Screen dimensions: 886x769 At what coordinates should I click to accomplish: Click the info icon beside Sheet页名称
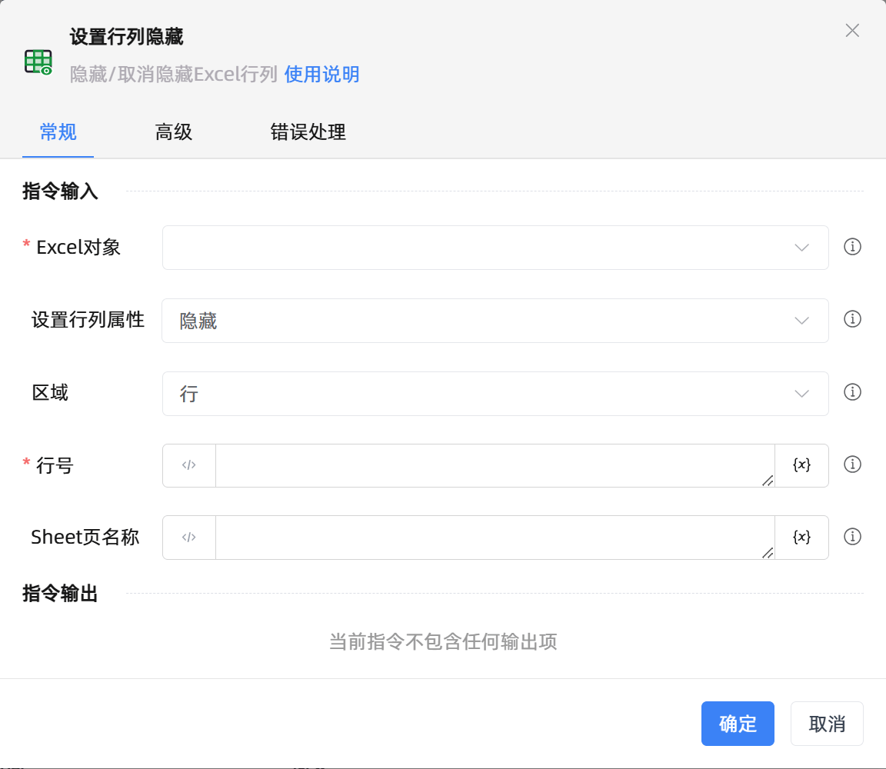click(x=852, y=537)
